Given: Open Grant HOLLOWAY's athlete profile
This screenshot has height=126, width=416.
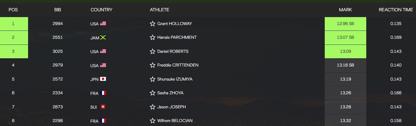Looking at the screenshot, I should point(175,23).
